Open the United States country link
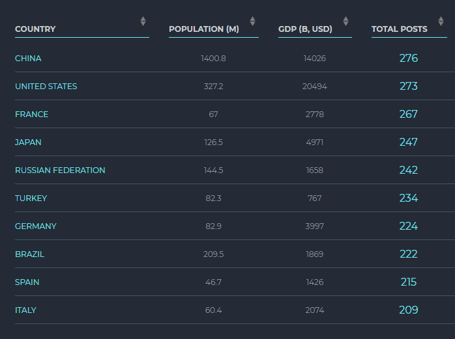Viewport: 455px width, 339px height. (46, 87)
